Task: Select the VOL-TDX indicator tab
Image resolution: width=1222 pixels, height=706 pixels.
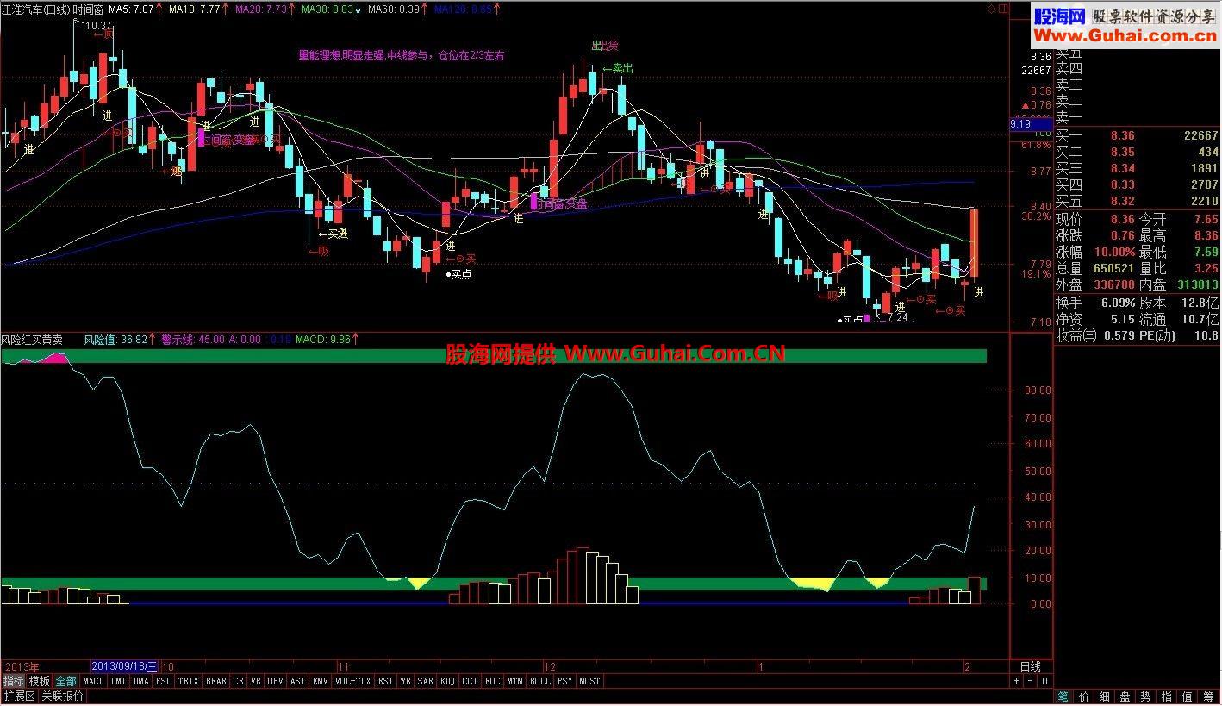Action: pyautogui.click(x=352, y=681)
